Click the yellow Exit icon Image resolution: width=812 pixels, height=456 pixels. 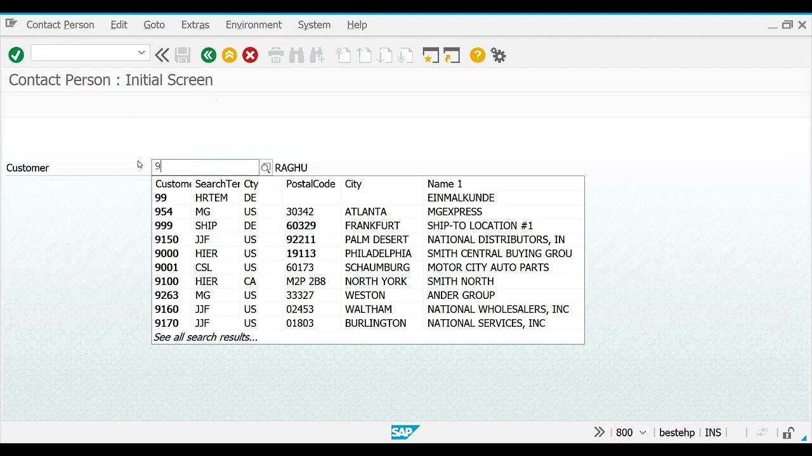[x=230, y=55]
